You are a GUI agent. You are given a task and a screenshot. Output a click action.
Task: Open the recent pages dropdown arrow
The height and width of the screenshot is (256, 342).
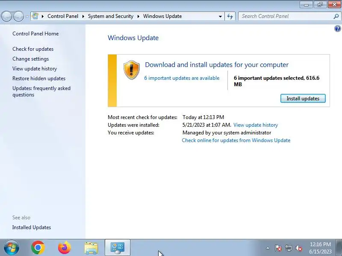point(27,16)
